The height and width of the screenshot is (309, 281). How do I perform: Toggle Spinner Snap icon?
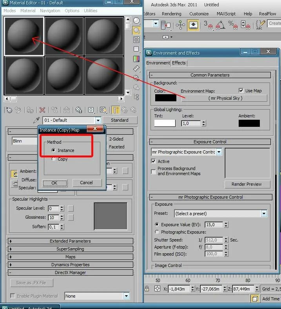click(245, 25)
